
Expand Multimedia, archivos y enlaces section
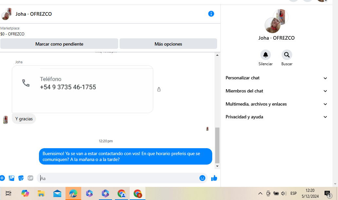(x=276, y=104)
